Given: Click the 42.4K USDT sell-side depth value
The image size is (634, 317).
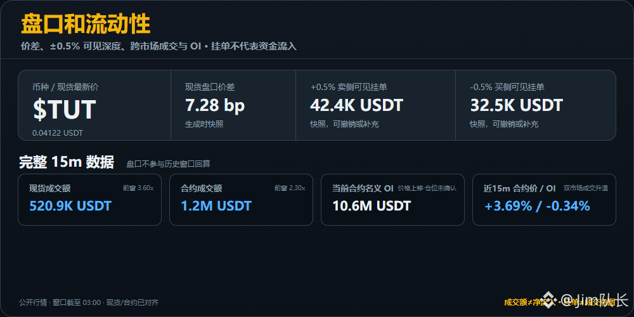Looking at the screenshot, I should point(356,105).
